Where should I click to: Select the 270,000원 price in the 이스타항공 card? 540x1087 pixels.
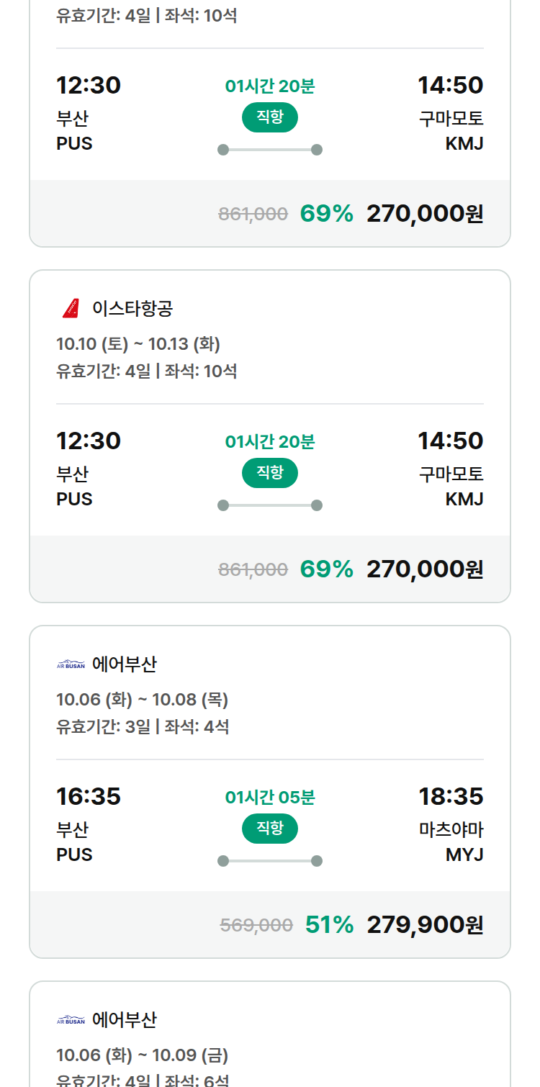(425, 569)
